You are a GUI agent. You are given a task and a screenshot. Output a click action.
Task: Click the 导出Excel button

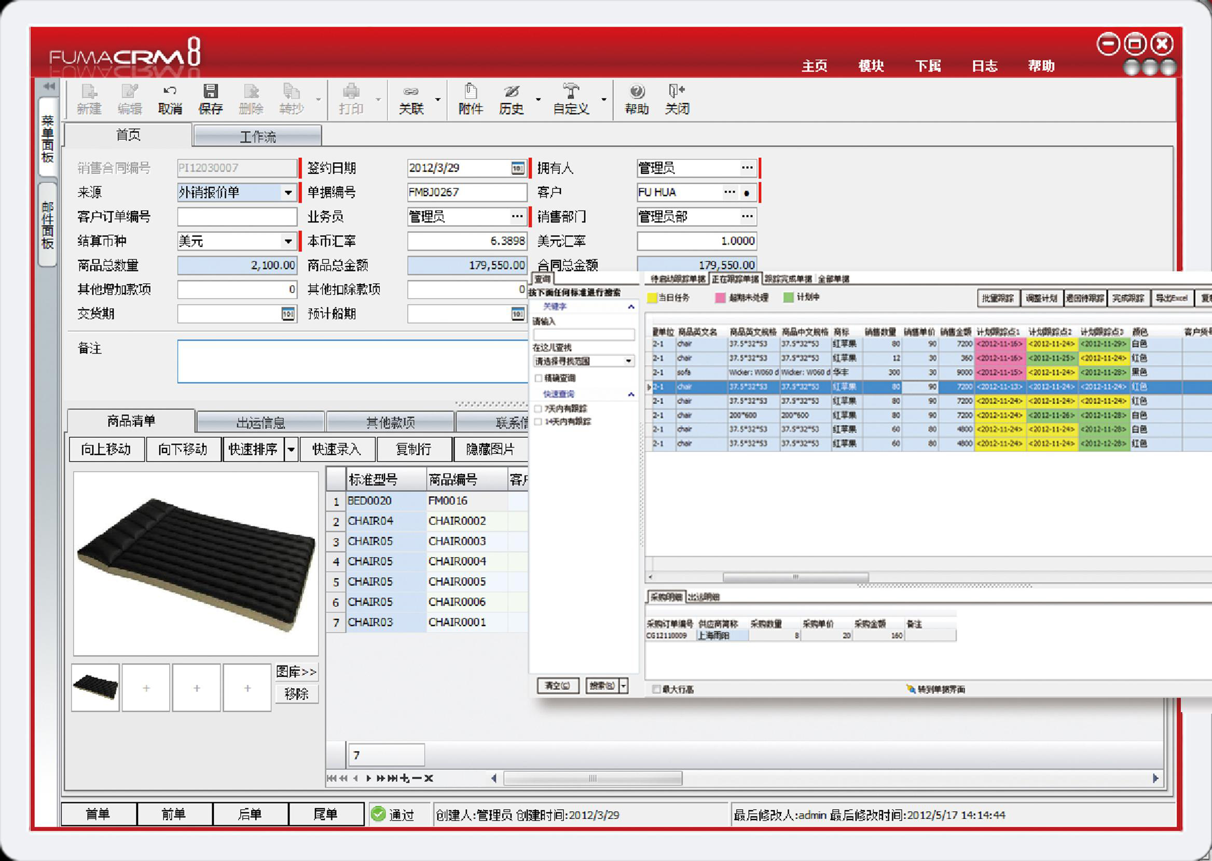click(1172, 298)
